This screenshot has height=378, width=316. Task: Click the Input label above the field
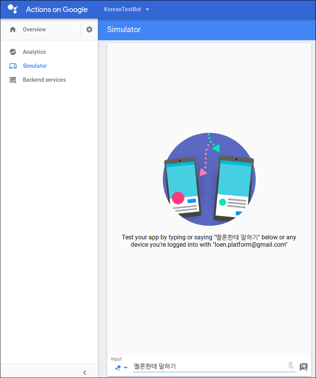tap(116, 359)
